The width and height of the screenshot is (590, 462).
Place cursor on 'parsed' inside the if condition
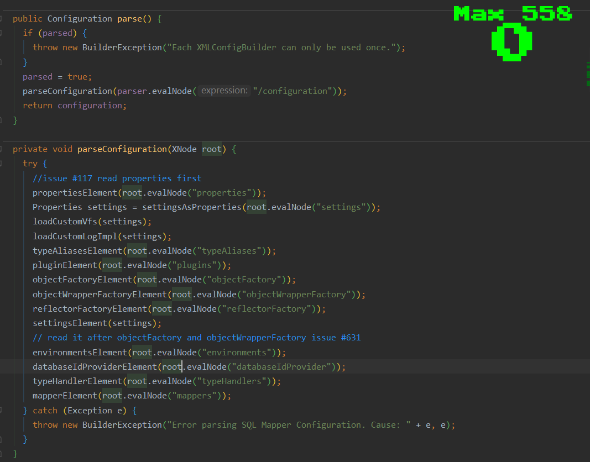(x=57, y=33)
